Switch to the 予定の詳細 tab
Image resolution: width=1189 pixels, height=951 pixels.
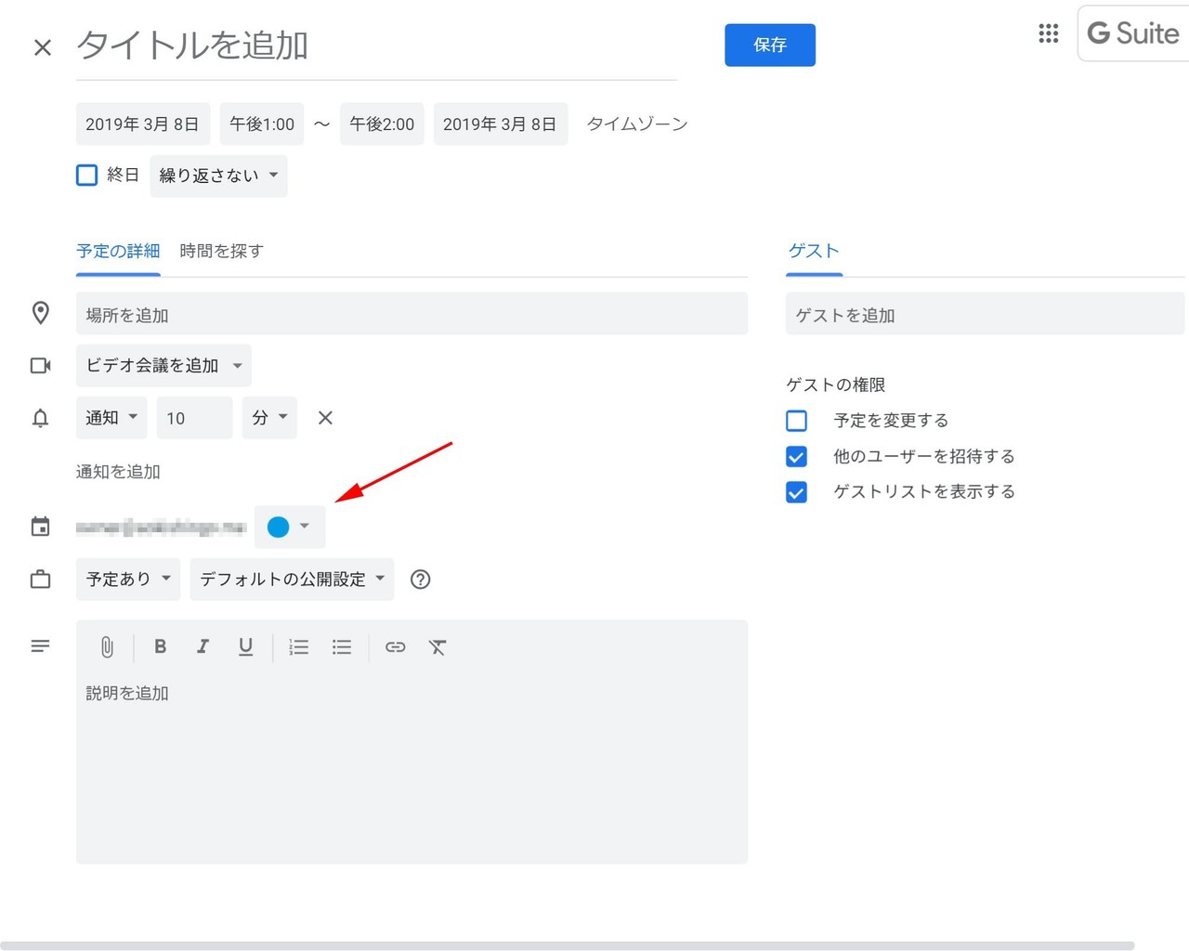tap(118, 251)
